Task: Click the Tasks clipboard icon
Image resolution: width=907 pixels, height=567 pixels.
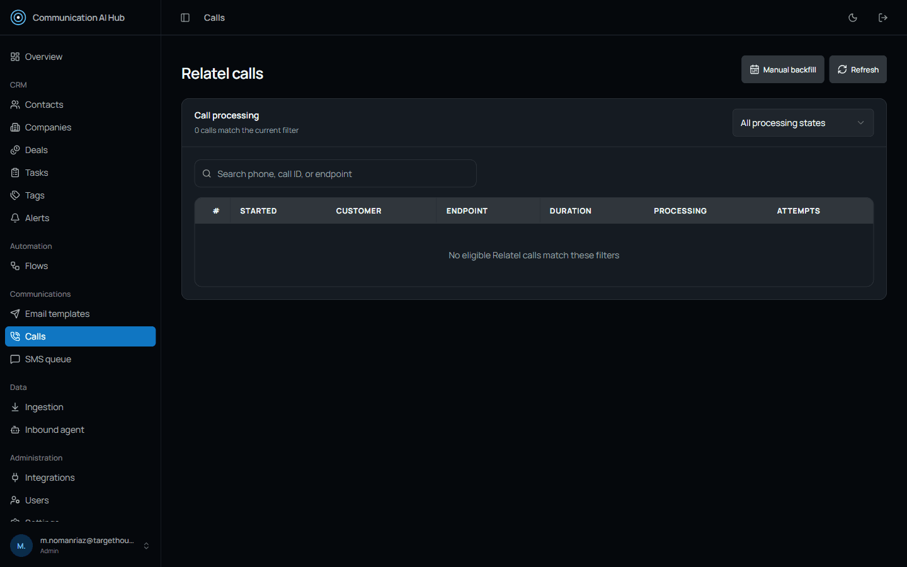Action: (x=15, y=173)
